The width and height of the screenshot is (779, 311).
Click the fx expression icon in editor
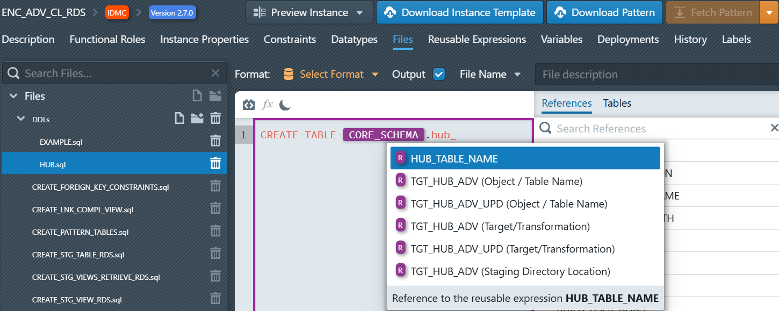(x=267, y=105)
